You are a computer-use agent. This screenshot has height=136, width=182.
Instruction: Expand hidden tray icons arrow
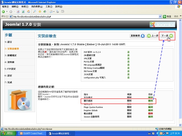coord(158,133)
